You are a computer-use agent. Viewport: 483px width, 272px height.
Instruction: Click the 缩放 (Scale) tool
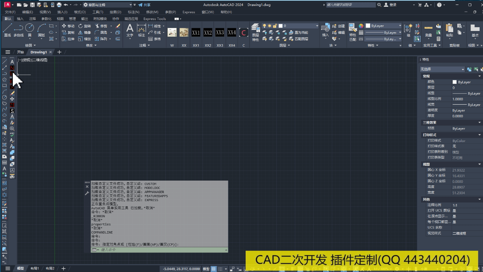(85, 39)
